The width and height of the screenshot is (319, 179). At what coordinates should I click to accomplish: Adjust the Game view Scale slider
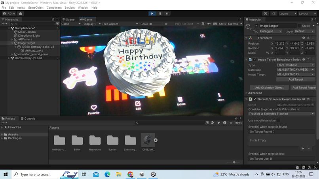pyautogui.click(x=156, y=24)
